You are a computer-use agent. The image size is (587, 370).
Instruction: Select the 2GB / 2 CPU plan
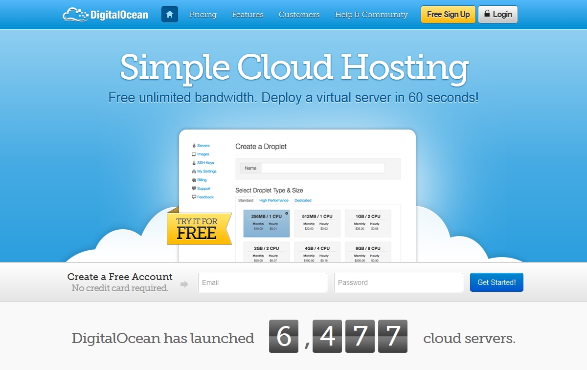tap(267, 252)
